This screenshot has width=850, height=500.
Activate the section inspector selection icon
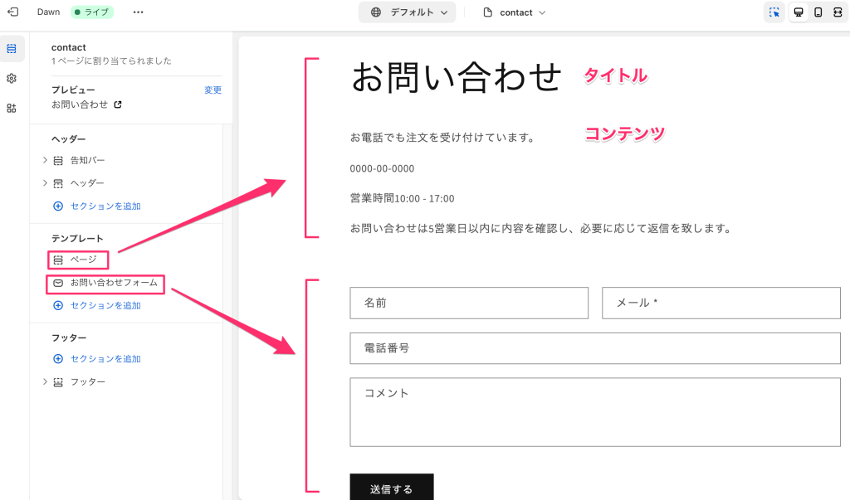[x=774, y=12]
